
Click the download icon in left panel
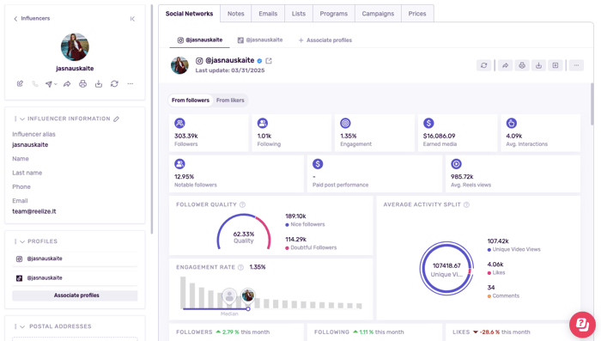(99, 83)
